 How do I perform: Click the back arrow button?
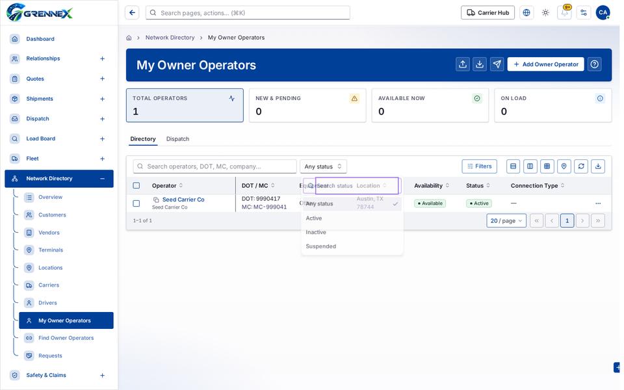(x=132, y=13)
